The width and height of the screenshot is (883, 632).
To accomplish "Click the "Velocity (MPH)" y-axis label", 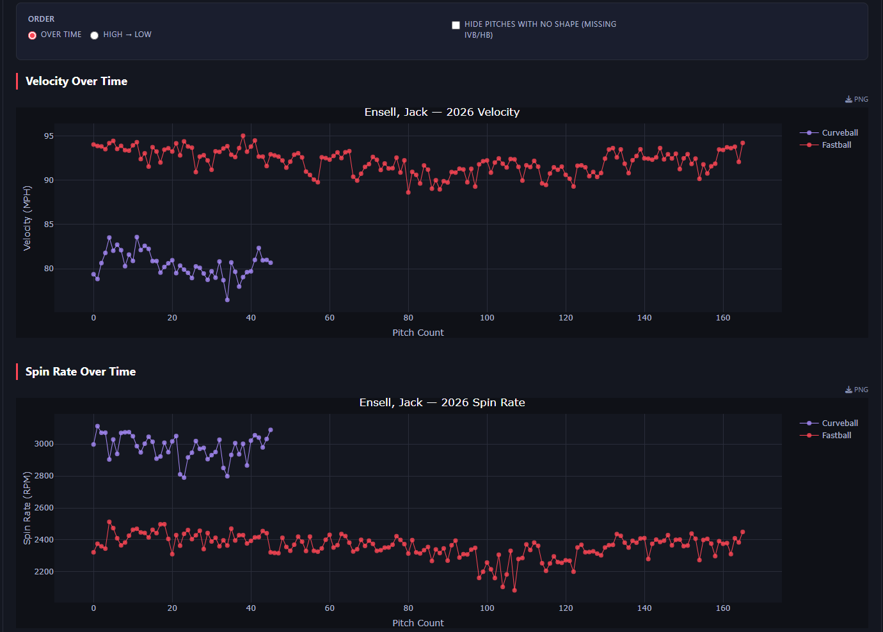I will [x=27, y=218].
